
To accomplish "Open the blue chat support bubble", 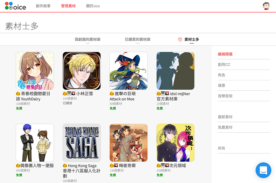I will 263,170.
